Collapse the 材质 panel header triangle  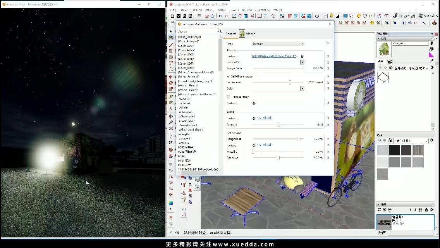coord(379,39)
